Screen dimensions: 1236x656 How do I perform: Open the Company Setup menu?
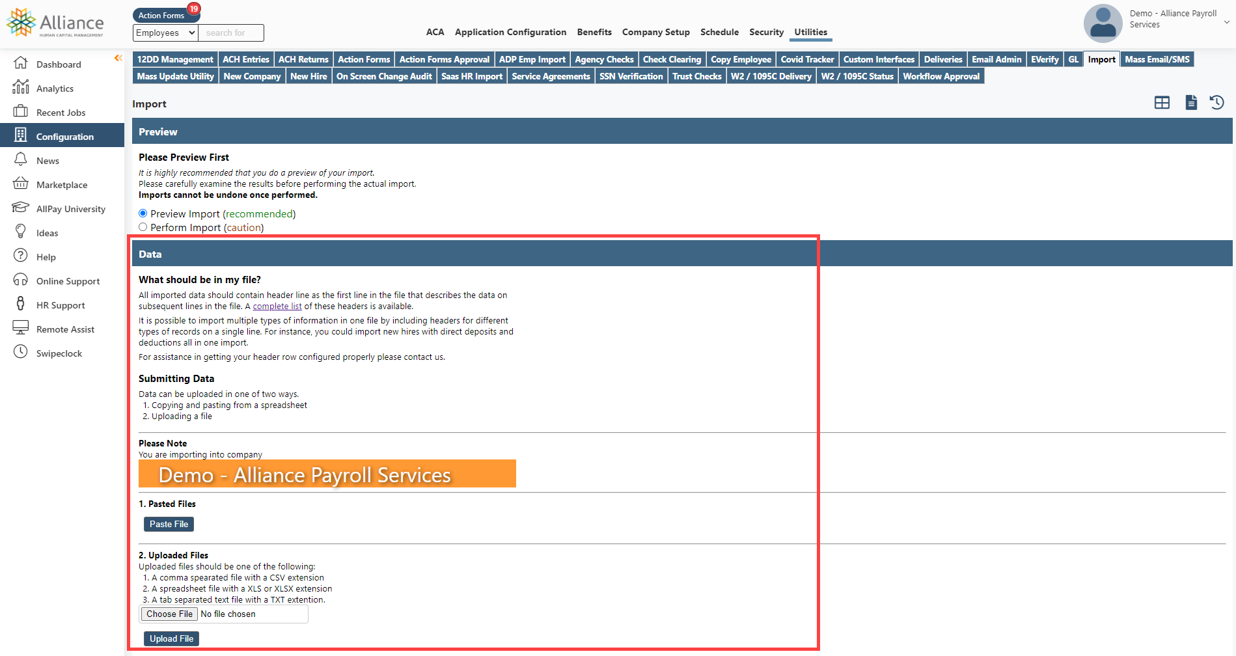pyautogui.click(x=656, y=32)
